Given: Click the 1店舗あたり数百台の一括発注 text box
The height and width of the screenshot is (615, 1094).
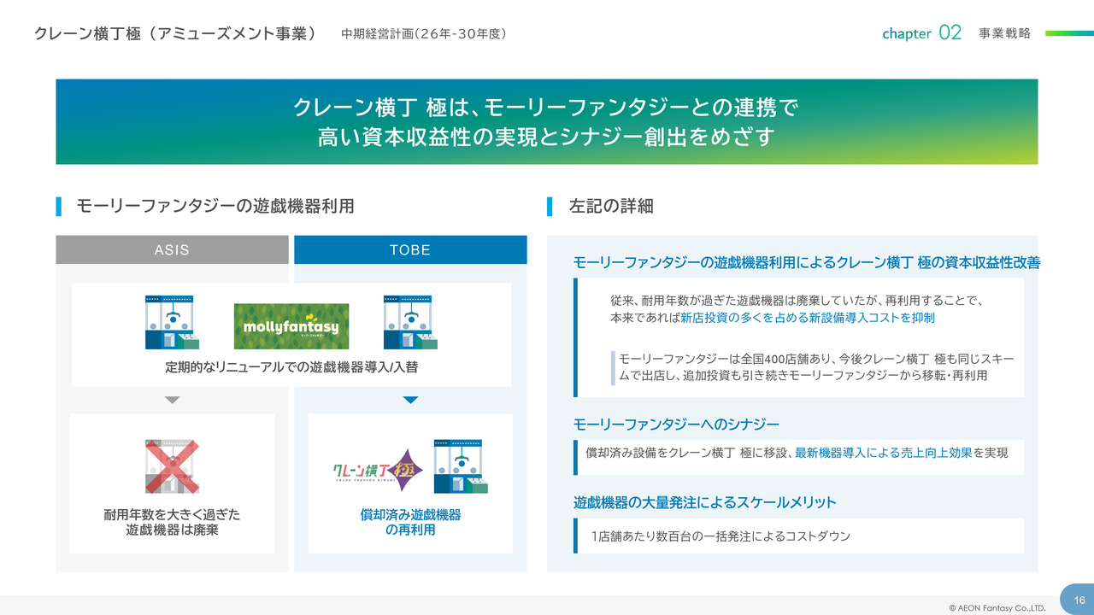Looking at the screenshot, I should tap(799, 536).
